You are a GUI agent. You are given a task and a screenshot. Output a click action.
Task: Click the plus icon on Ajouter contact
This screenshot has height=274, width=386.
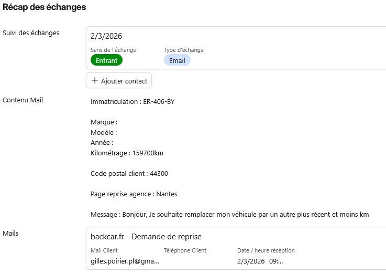coord(95,81)
